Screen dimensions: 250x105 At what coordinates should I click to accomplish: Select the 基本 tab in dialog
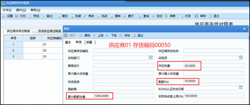[x=68, y=42]
